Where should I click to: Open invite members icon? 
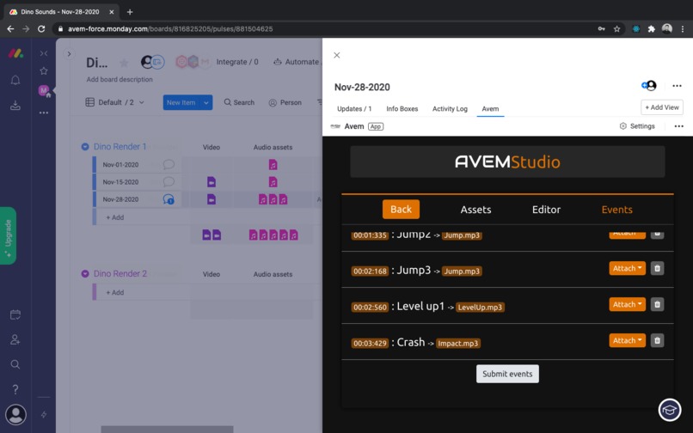pos(15,339)
